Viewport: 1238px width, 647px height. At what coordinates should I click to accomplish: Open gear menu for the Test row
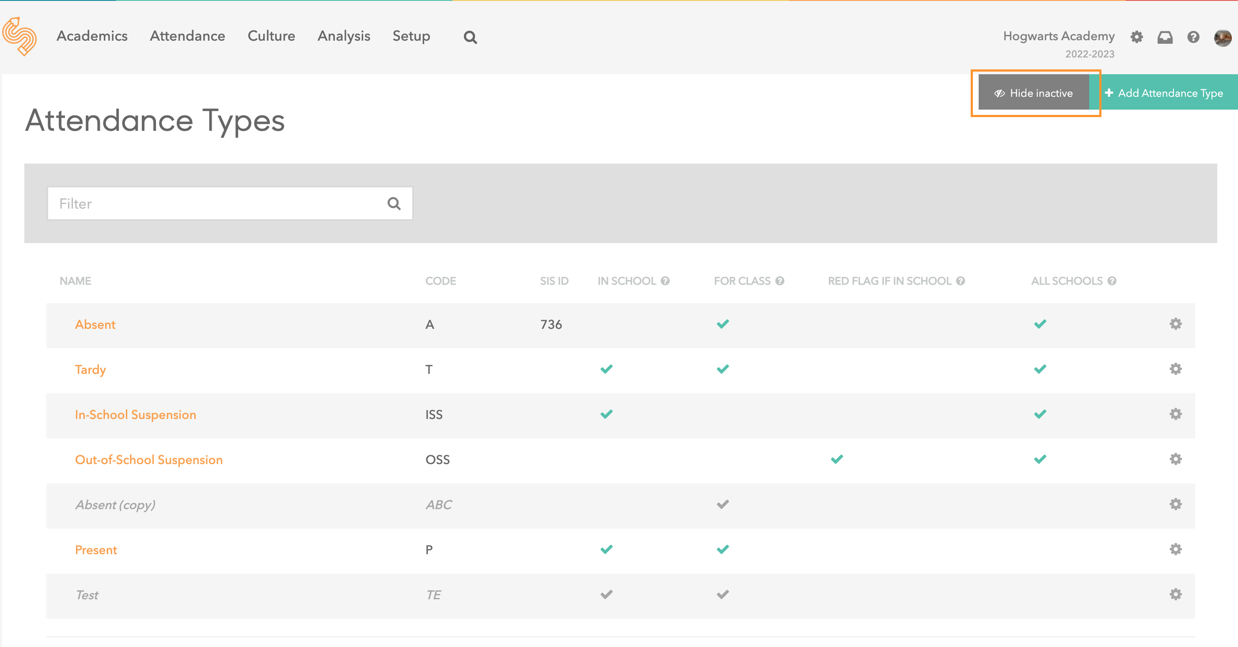[1176, 594]
